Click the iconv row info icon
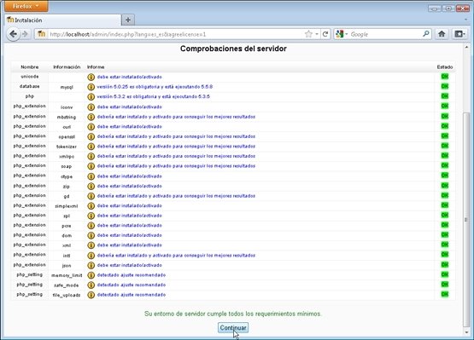The image size is (474, 340). [x=91, y=107]
